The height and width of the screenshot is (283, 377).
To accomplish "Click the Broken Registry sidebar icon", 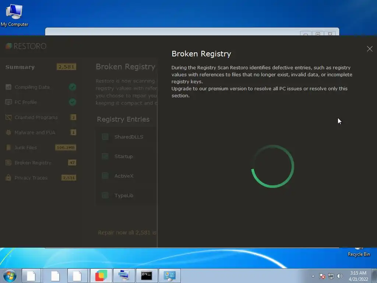I will point(8,163).
